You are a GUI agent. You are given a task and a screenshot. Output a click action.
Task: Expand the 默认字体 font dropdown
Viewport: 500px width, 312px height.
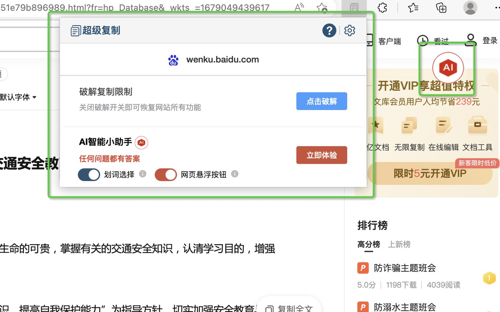pyautogui.click(x=18, y=97)
